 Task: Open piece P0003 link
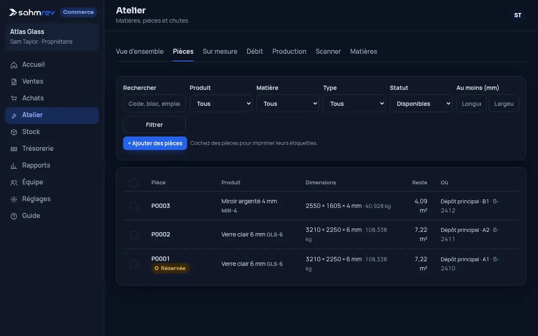161,206
